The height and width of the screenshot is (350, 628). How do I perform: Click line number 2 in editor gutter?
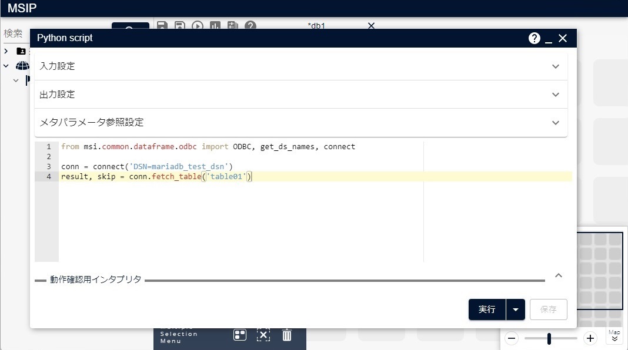tap(49, 156)
